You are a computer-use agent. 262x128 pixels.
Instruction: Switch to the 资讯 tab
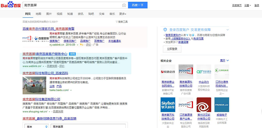coord(81,14)
